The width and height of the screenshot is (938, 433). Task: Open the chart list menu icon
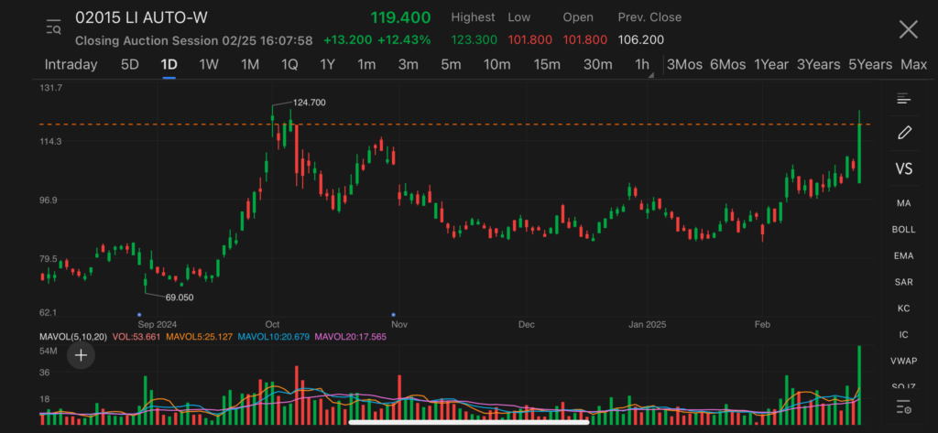tap(903, 99)
